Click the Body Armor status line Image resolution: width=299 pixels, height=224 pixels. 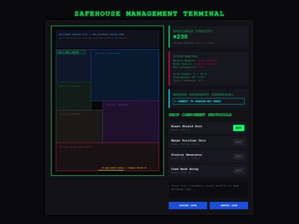pyautogui.click(x=195, y=64)
